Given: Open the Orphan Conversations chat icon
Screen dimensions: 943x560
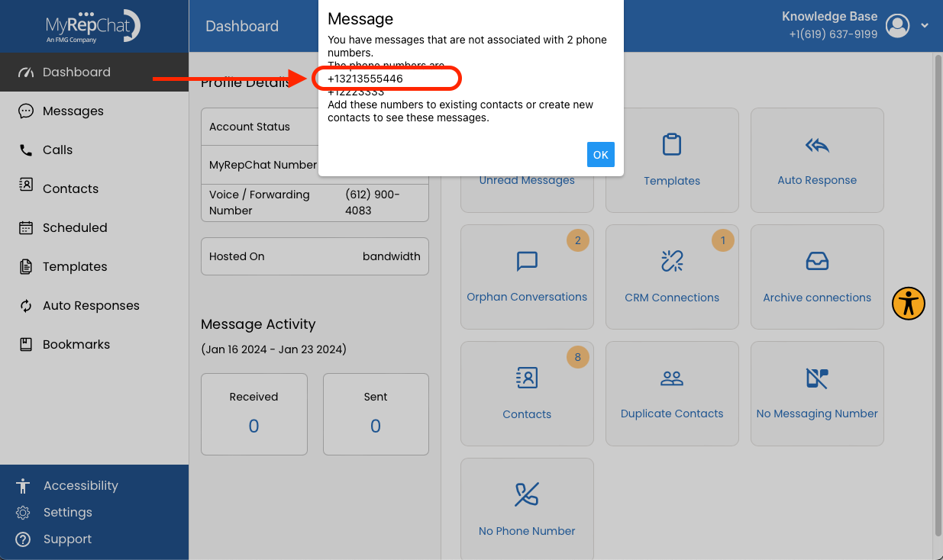Looking at the screenshot, I should point(527,262).
